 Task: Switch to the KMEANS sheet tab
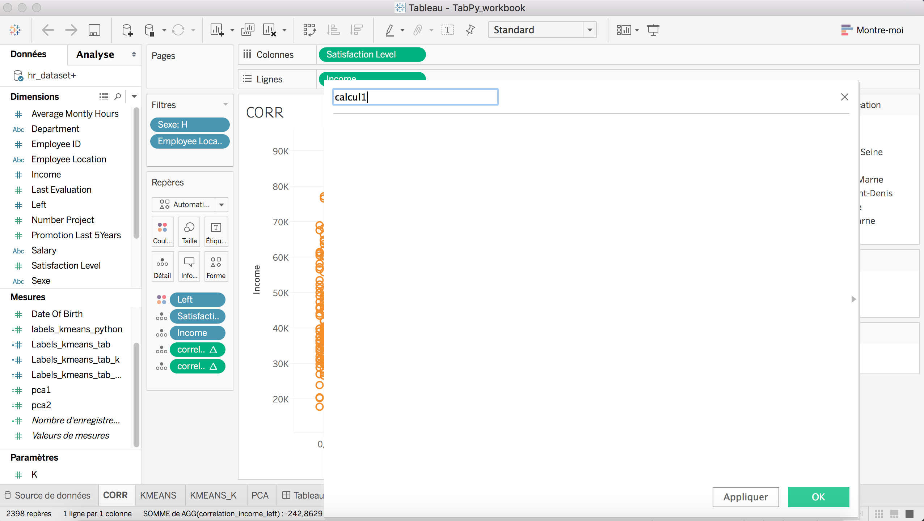(158, 495)
